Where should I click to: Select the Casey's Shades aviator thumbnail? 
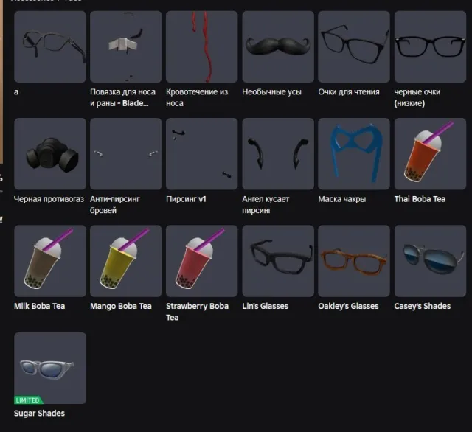coord(430,261)
